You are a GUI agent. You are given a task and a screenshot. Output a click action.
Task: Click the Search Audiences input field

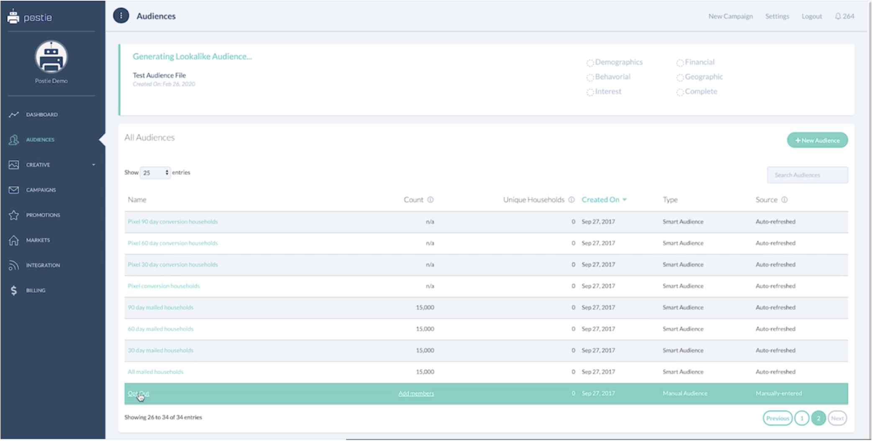[x=807, y=175]
